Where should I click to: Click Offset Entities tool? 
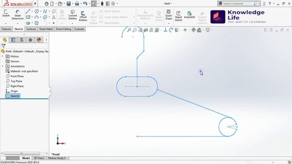pos(83,16)
